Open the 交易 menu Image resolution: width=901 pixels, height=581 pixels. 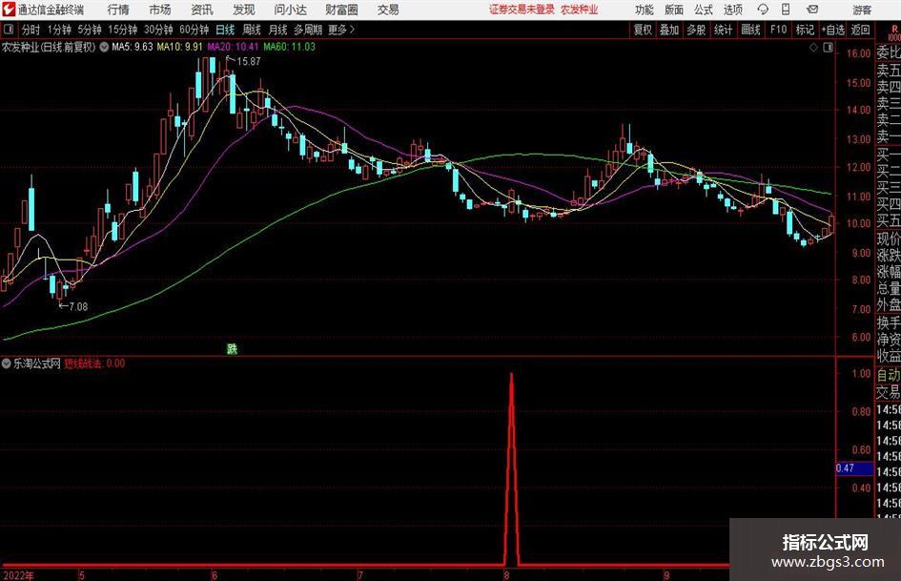[388, 10]
